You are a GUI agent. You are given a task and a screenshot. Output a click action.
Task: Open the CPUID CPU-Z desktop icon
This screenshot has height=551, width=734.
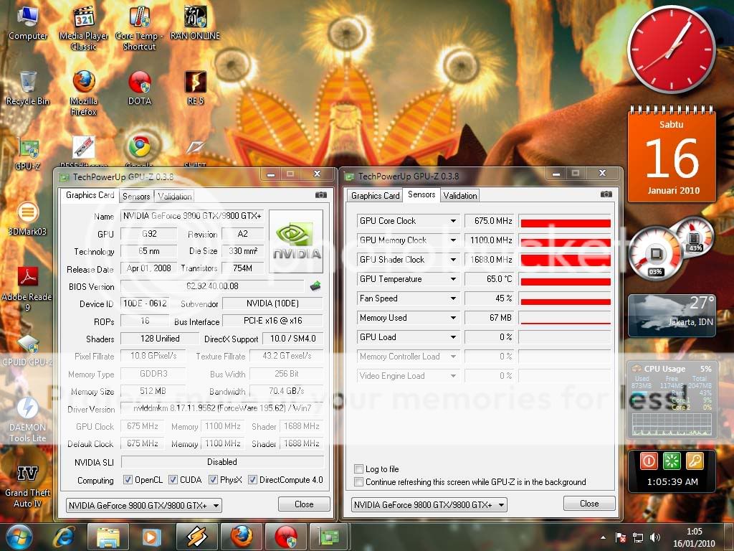click(28, 349)
